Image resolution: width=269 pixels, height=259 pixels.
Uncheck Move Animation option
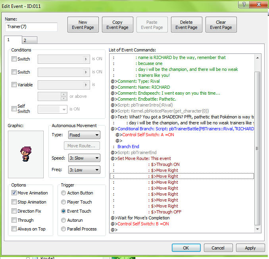tap(14, 193)
